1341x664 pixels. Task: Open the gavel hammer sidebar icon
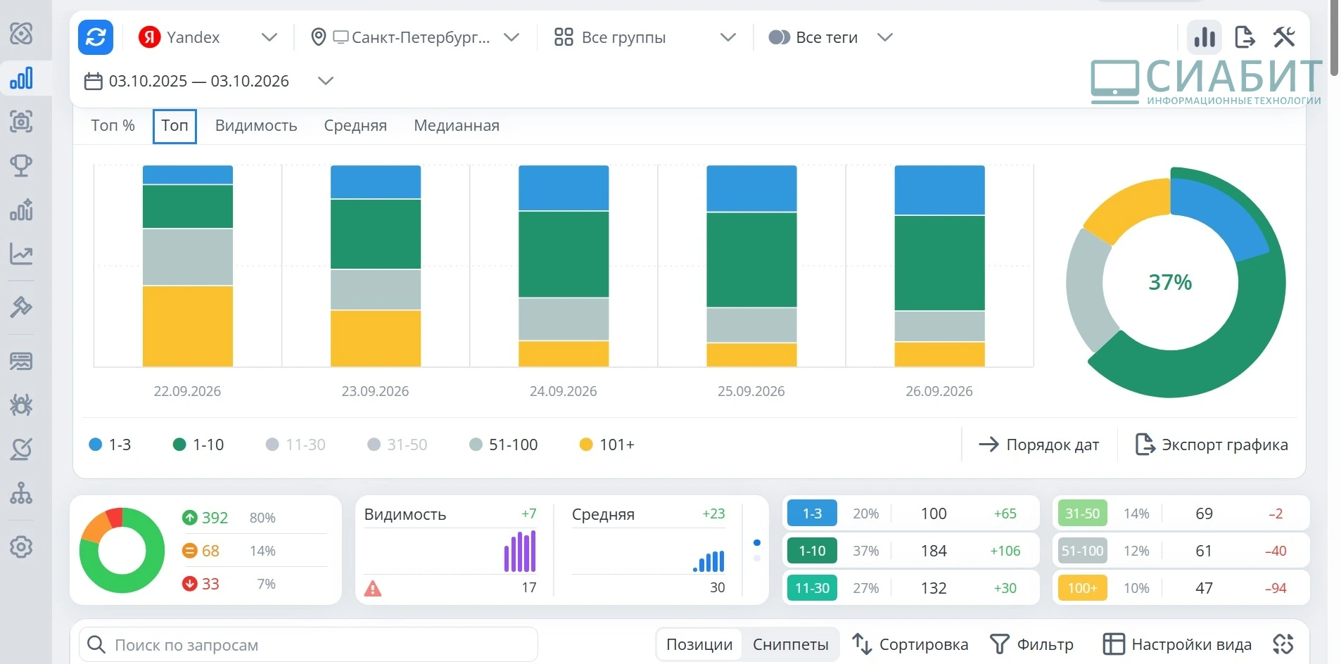pos(21,307)
